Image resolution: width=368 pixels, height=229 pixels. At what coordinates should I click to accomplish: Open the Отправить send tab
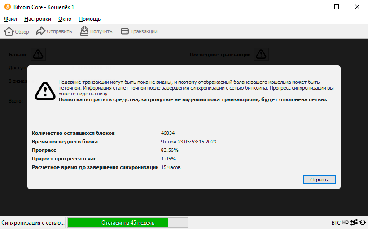[54, 31]
